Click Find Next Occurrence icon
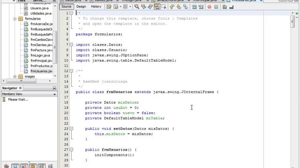Image resolution: width=300 pixels, height=168 pixels. pyautogui.click(x=150, y=7)
